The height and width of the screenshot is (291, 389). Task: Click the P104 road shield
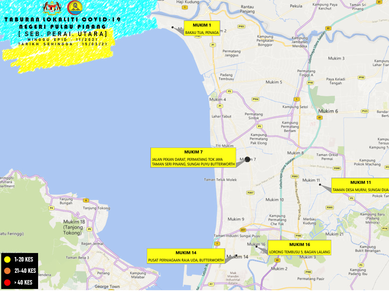(x=255, y=99)
